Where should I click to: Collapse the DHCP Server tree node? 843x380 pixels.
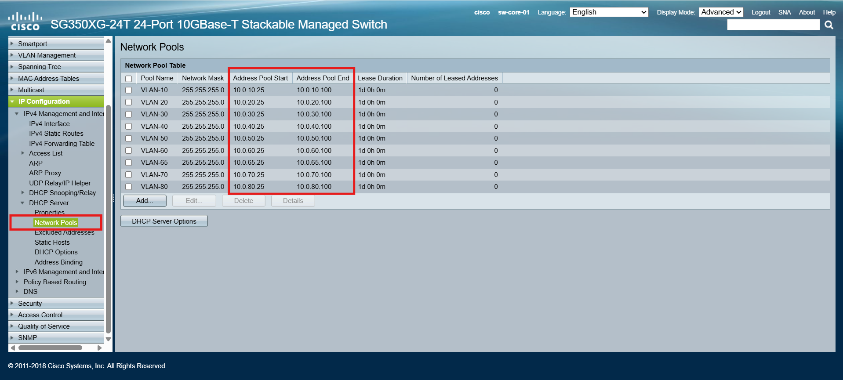22,203
